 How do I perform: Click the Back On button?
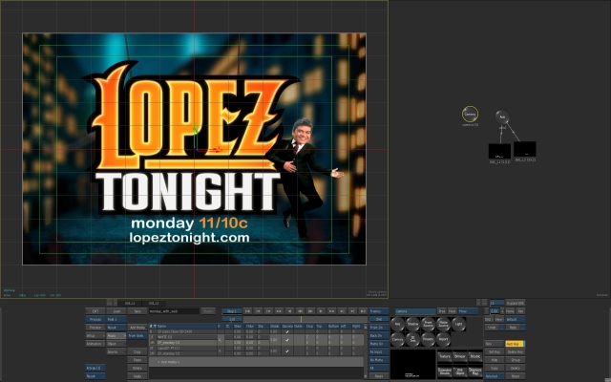379,335
